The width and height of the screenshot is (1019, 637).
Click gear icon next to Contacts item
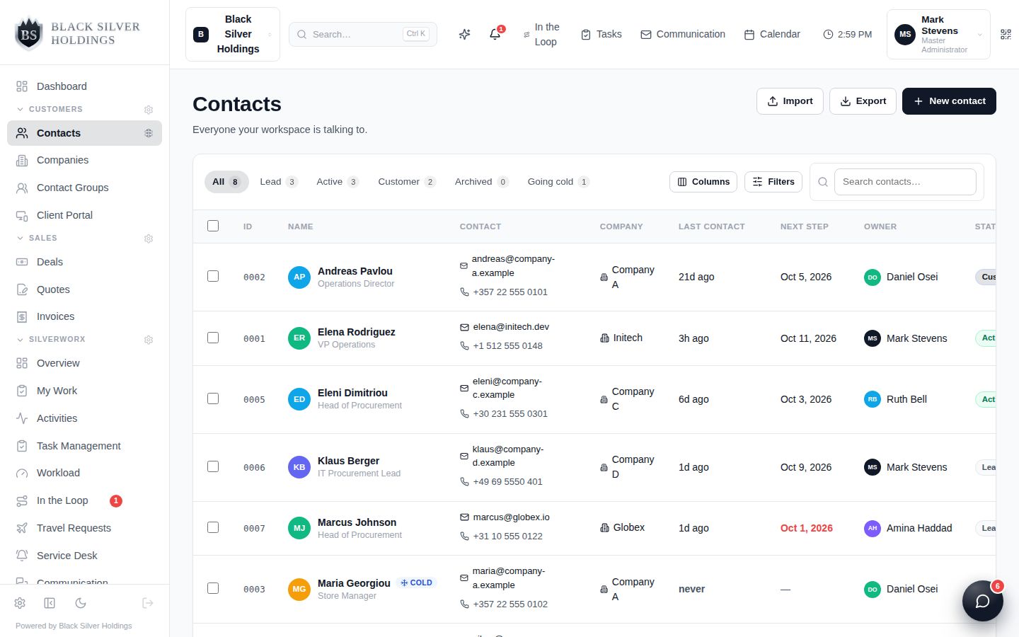(149, 133)
